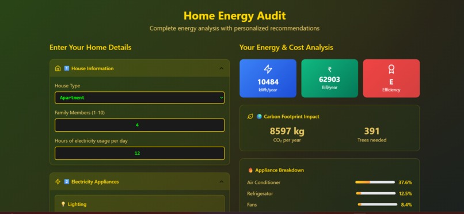Screen dimensions: 464x214
Task: Click the House Information section header
Action: (139, 68)
